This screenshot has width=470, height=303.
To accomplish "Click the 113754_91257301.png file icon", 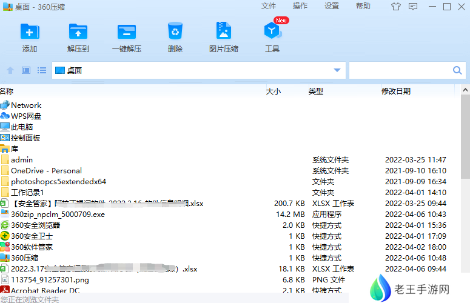I will (x=5, y=279).
